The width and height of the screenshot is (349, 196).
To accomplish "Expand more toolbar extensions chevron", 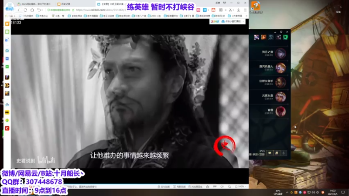I will point(226,10).
